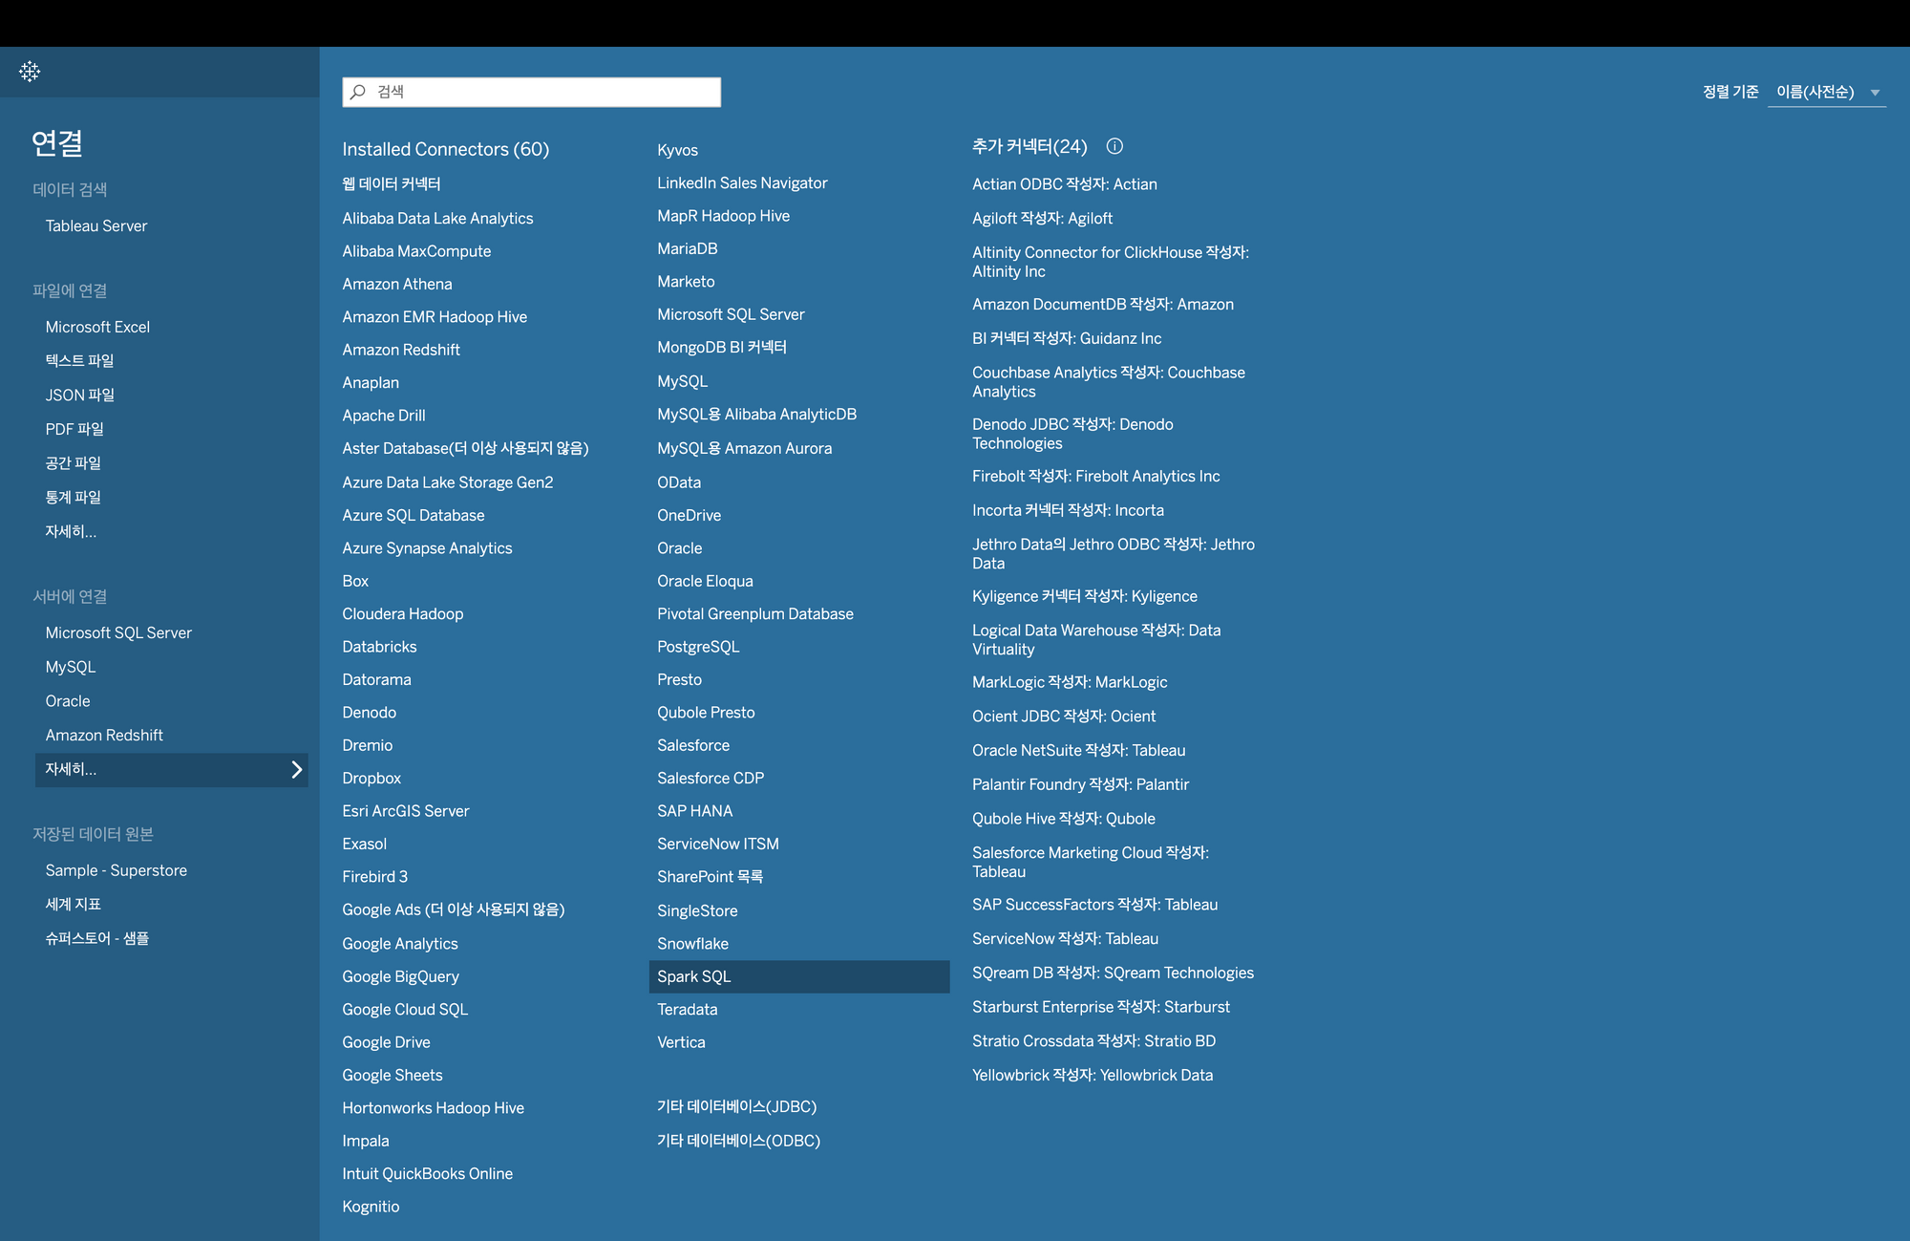1910x1241 pixels.
Task: Select 웹 데이터 커넥터
Action: coord(392,184)
